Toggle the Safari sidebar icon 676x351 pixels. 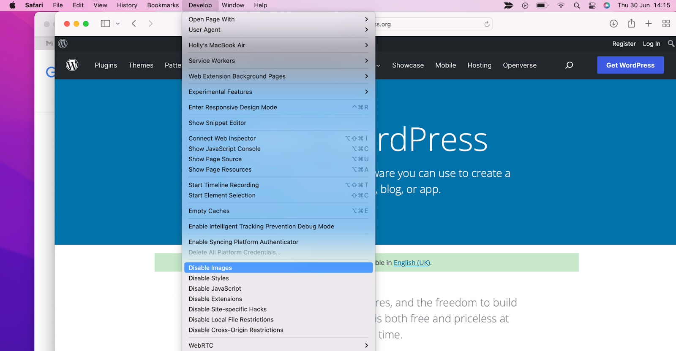click(x=105, y=24)
